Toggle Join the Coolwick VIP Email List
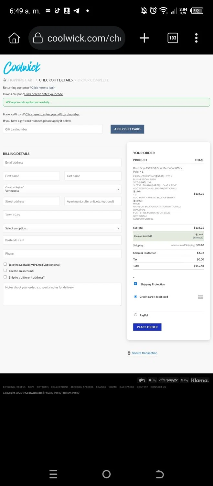This screenshot has height=486, width=213. pos(5,264)
